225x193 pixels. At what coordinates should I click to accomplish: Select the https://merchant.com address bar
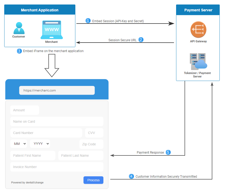click(x=57, y=90)
